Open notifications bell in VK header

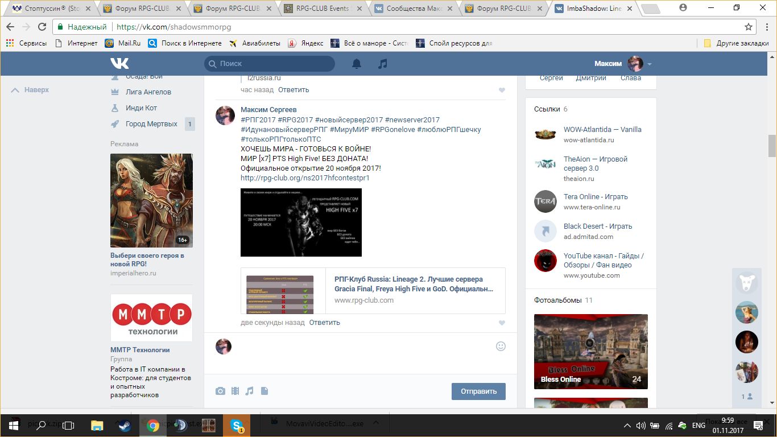[x=357, y=64]
